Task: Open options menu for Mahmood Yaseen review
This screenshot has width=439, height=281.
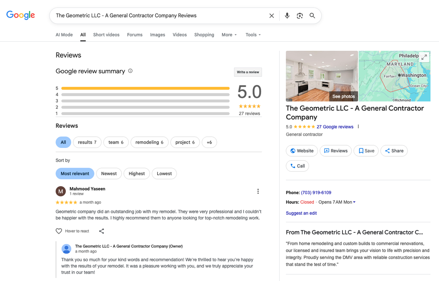Action: click(258, 191)
